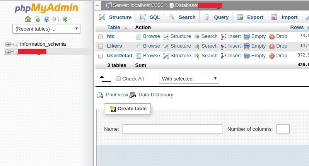Click the Home icon in sidebar
The width and height of the screenshot is (309, 166).
click(27, 19)
